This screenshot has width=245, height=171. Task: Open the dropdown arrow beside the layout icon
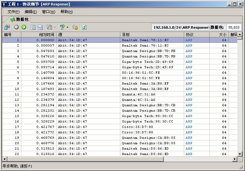(x=55, y=27)
